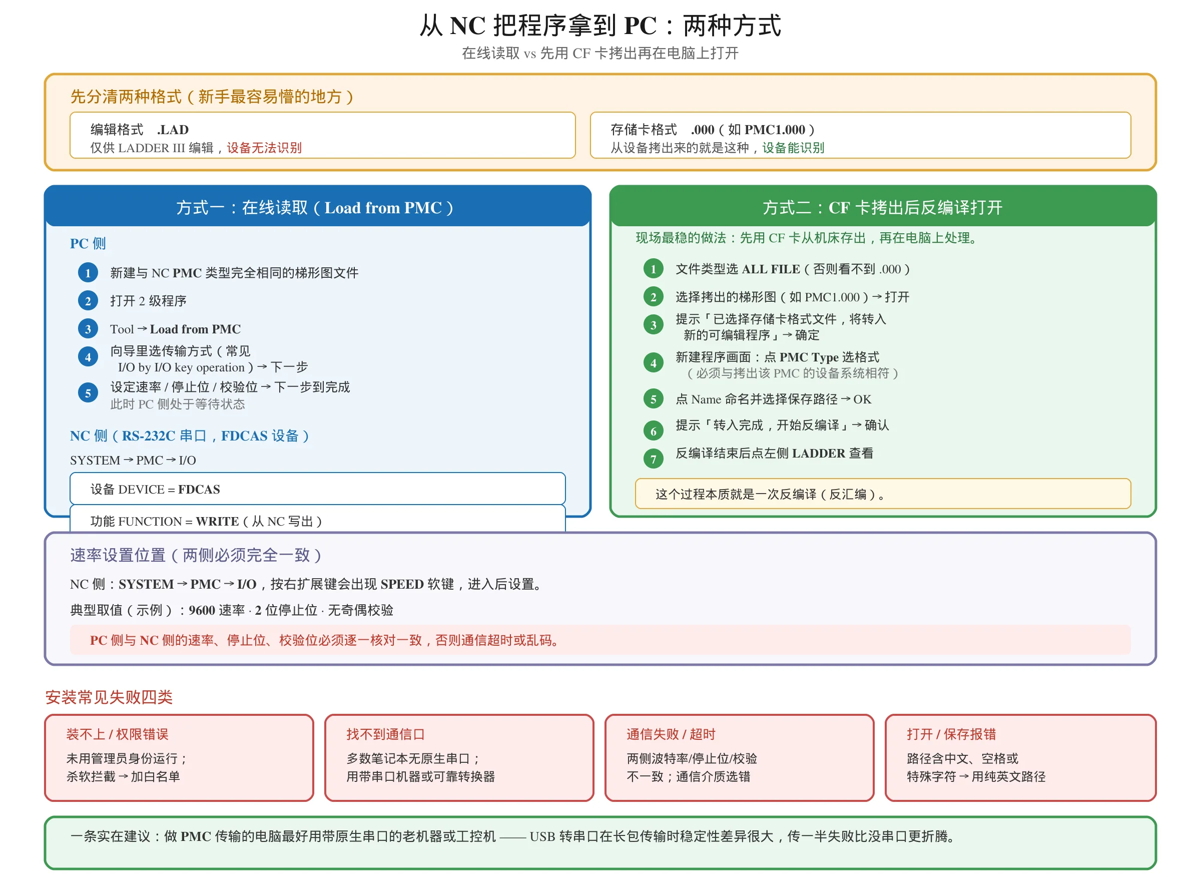Click step "点 Name 命名并选择保存路径 → OK"

tap(774, 399)
